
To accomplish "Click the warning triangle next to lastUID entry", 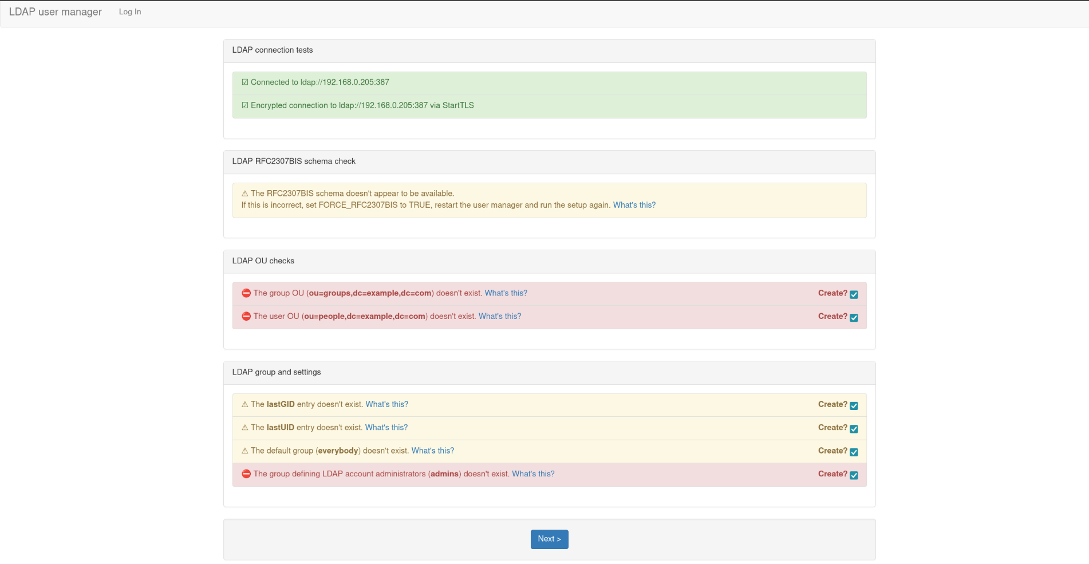I will [245, 428].
